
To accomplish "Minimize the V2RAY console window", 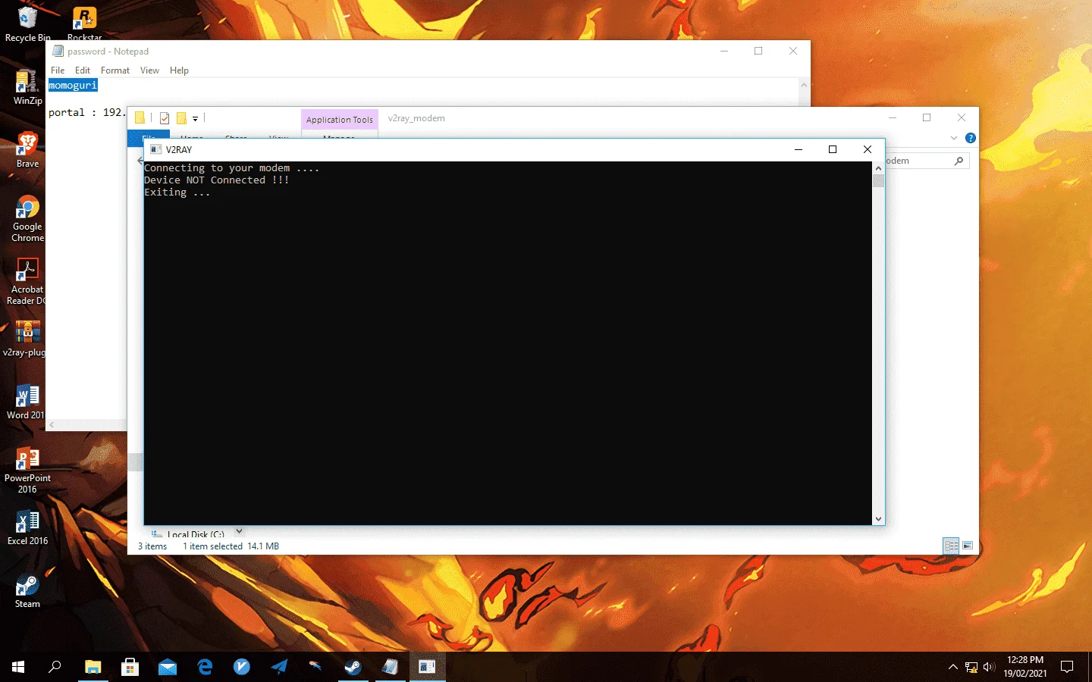I will 799,149.
